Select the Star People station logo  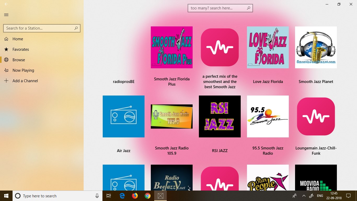[268, 178]
